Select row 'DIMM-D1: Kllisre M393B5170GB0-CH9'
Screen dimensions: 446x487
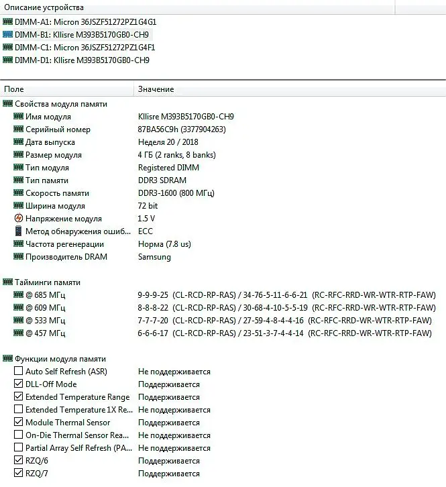(x=82, y=60)
